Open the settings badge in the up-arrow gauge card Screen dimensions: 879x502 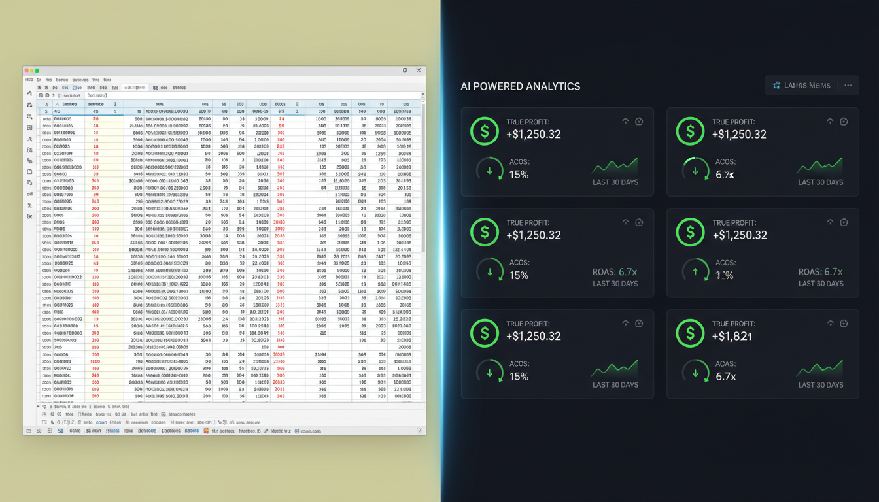[844, 222]
